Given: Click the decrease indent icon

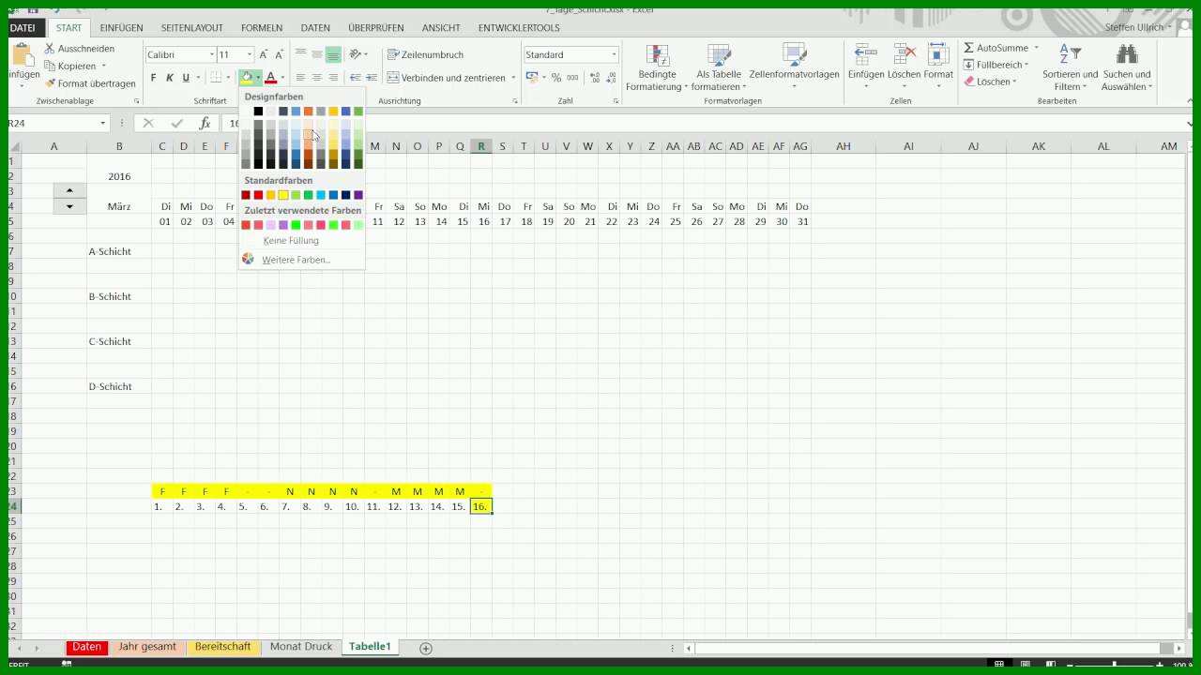Looking at the screenshot, I should [x=355, y=78].
